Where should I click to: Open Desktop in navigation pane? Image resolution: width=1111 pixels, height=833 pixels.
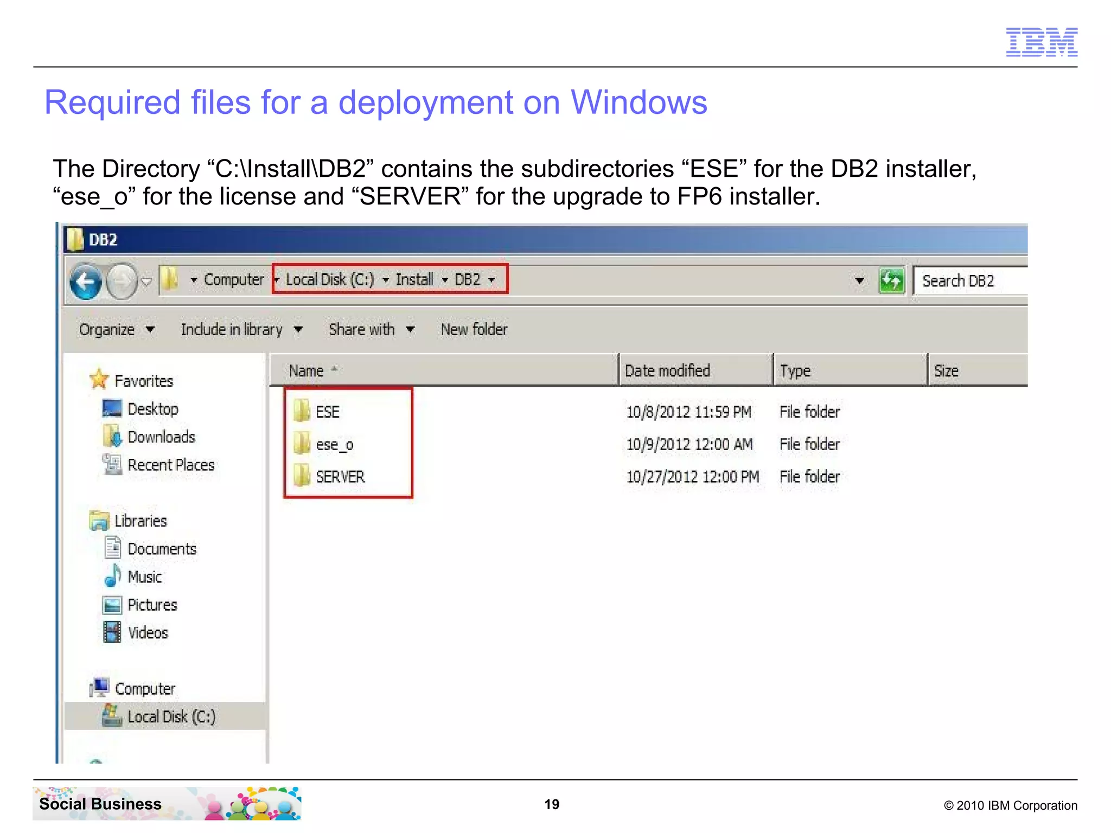pos(153,409)
